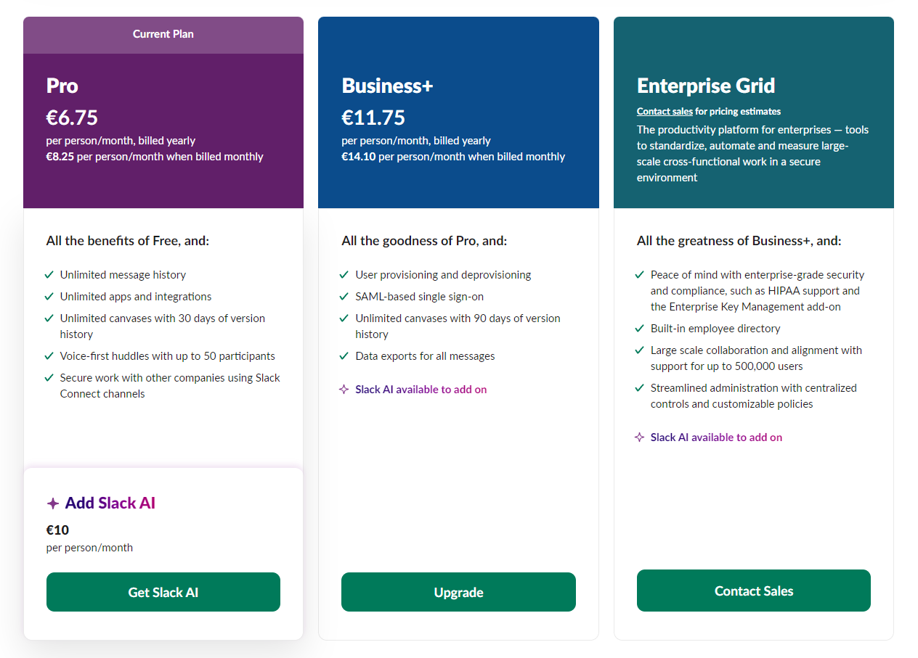Screen dimensions: 918x658
Task: Click the Contact Sales button
Action: coord(754,591)
